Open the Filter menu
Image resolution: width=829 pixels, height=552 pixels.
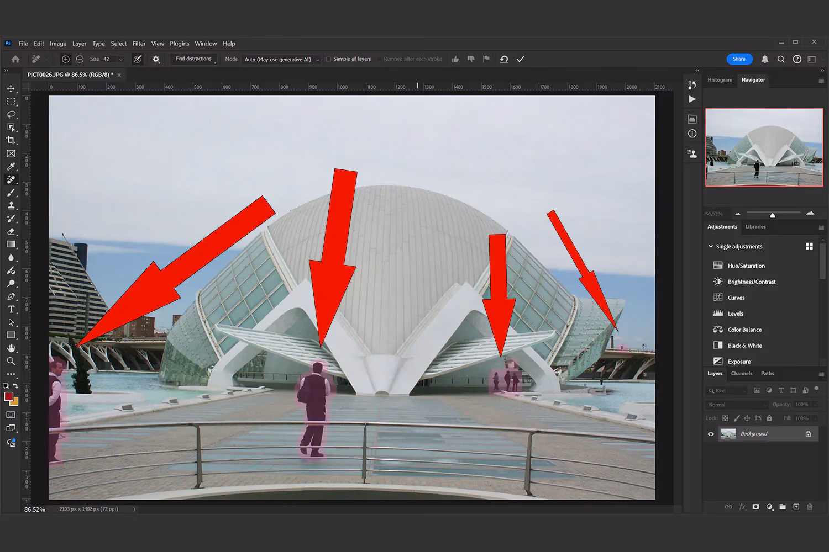[139, 43]
